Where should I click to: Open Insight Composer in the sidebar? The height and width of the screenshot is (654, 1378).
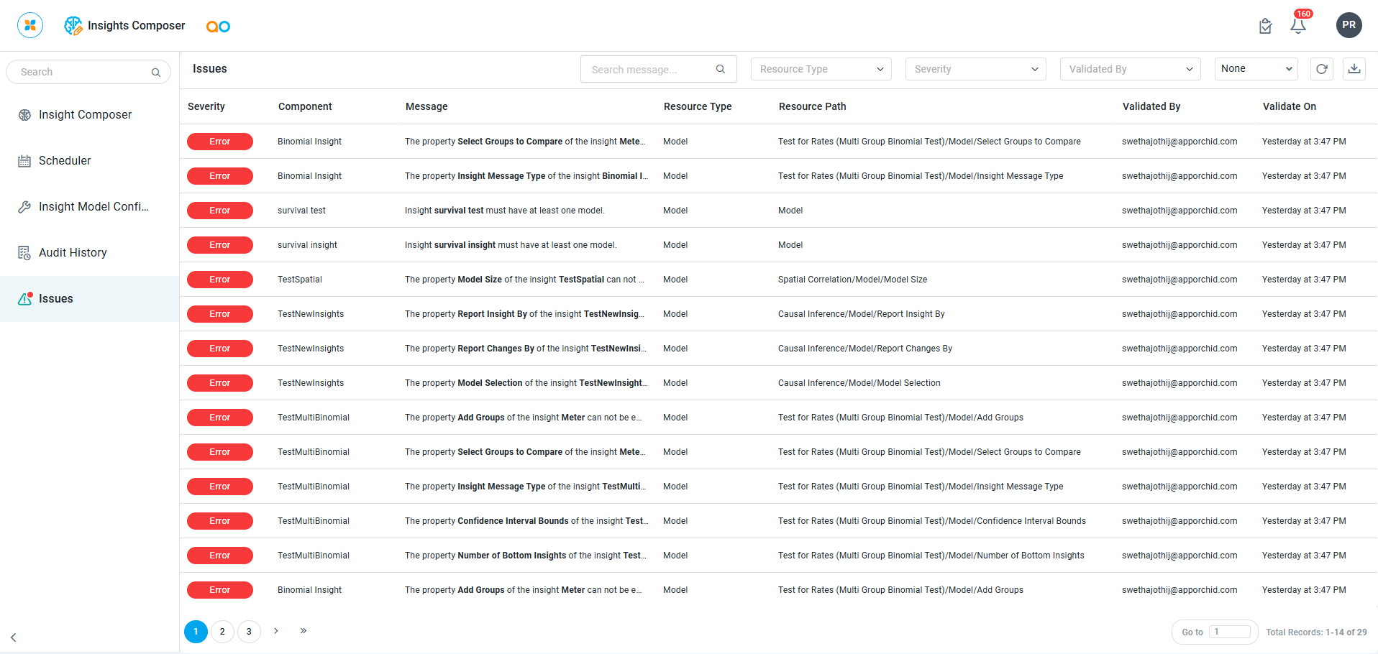pos(85,115)
